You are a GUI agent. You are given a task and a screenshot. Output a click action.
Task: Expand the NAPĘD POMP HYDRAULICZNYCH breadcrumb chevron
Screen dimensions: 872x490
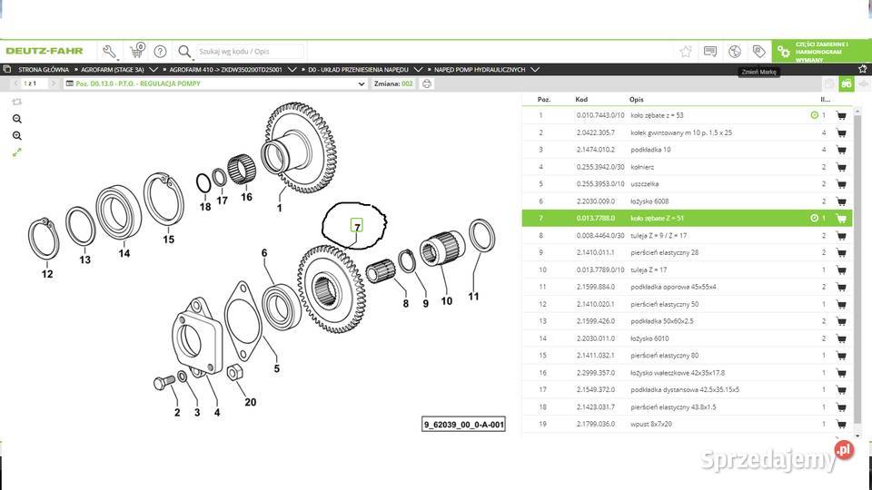tap(534, 69)
